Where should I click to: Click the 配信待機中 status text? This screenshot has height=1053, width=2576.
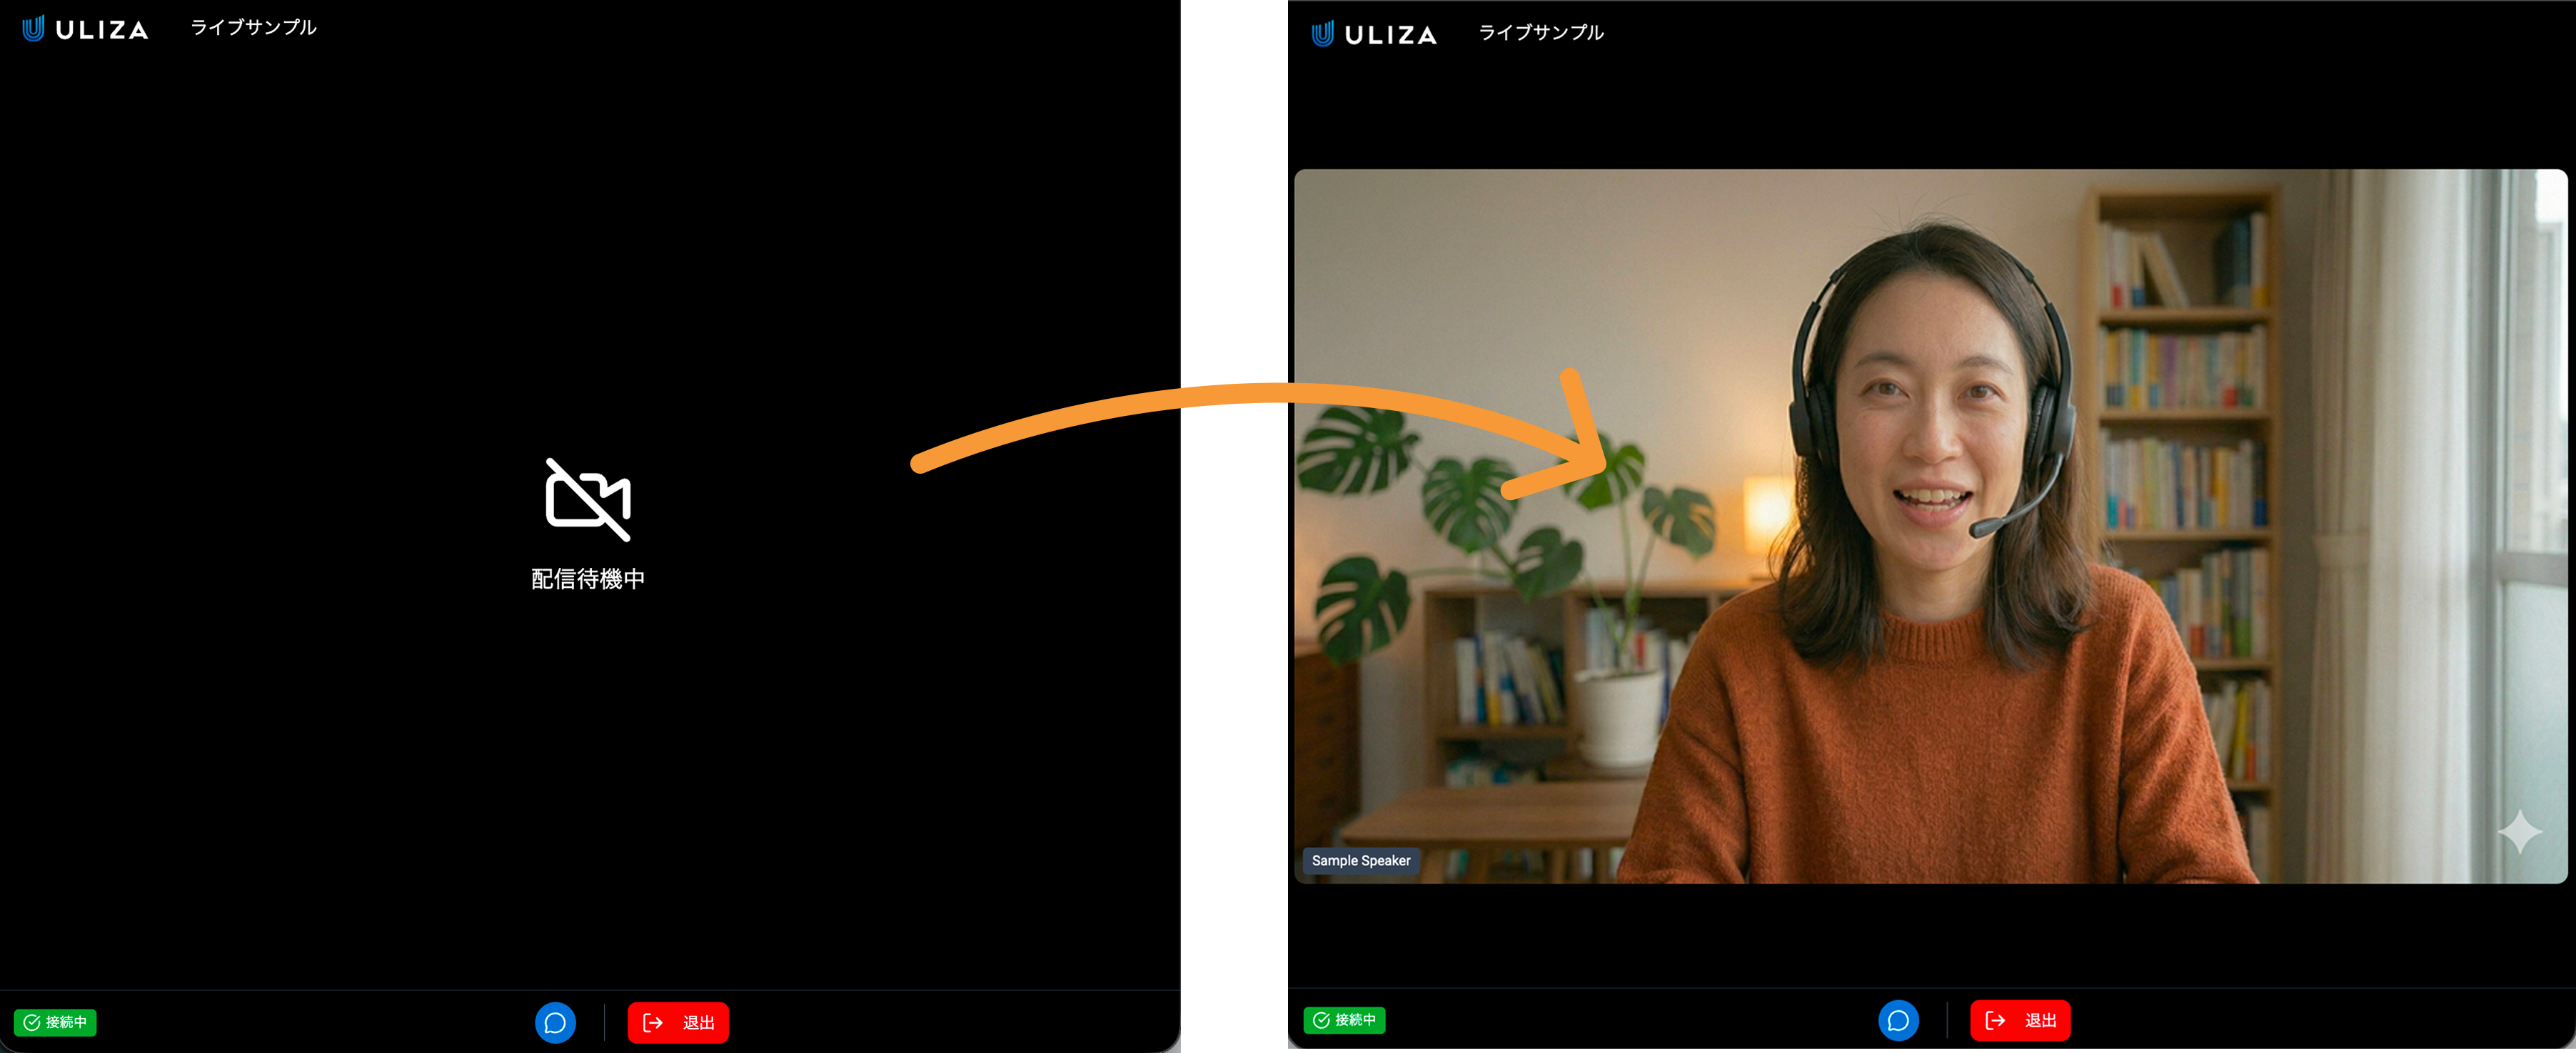(x=588, y=579)
